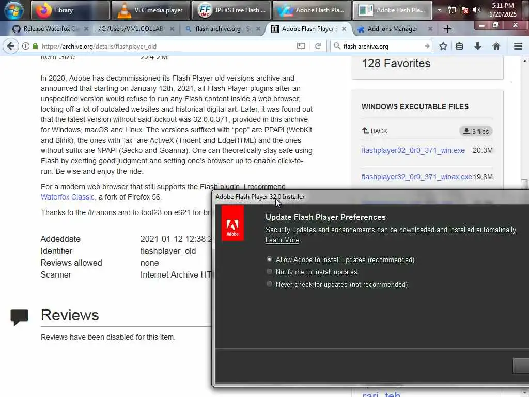Restore down the browser window

(x=495, y=25)
